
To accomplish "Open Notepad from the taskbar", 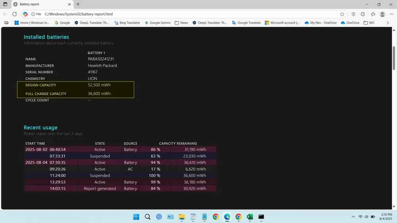I will (x=204, y=217).
